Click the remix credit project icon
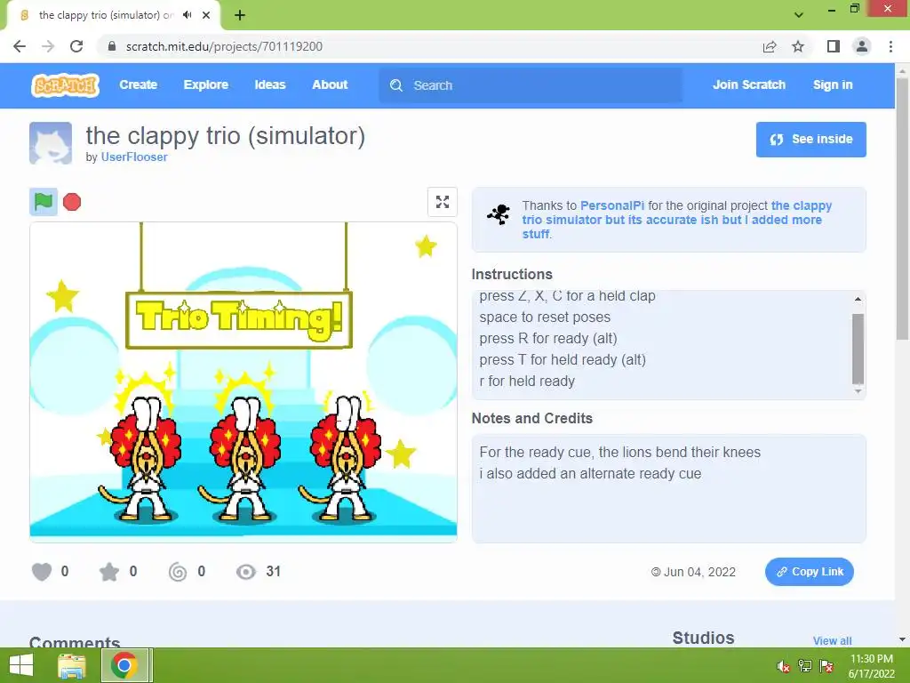Screen dimensions: 910x683 point(499,214)
